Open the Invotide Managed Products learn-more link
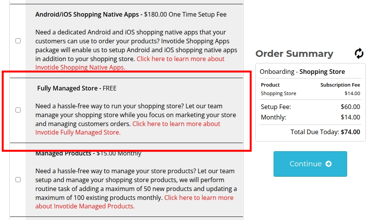This screenshot has width=377, height=220. [134, 202]
